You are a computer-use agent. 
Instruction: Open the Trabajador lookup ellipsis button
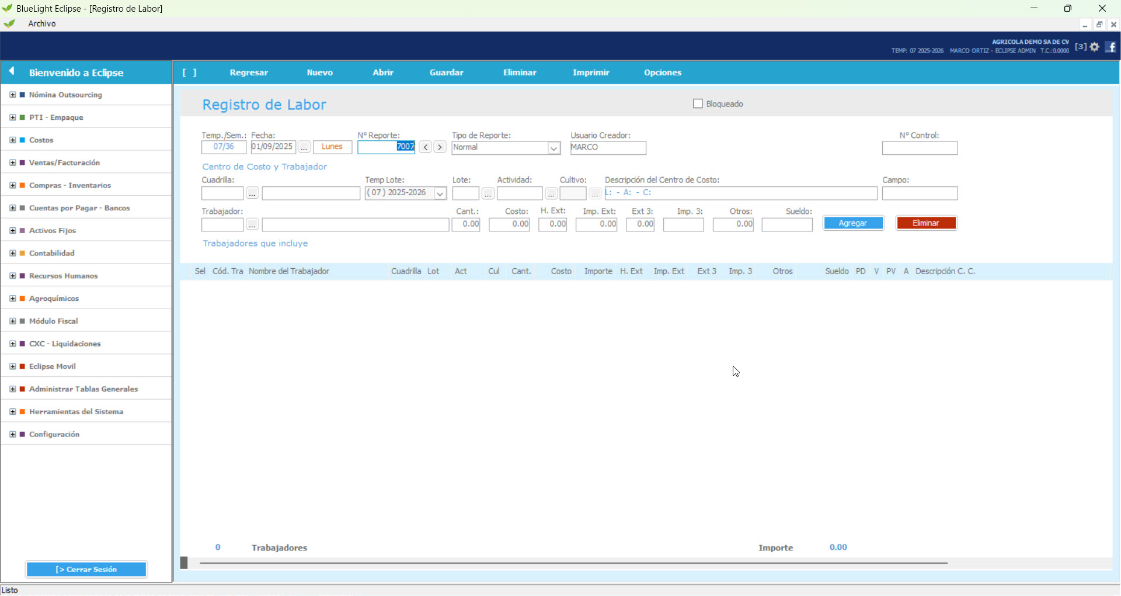click(252, 224)
